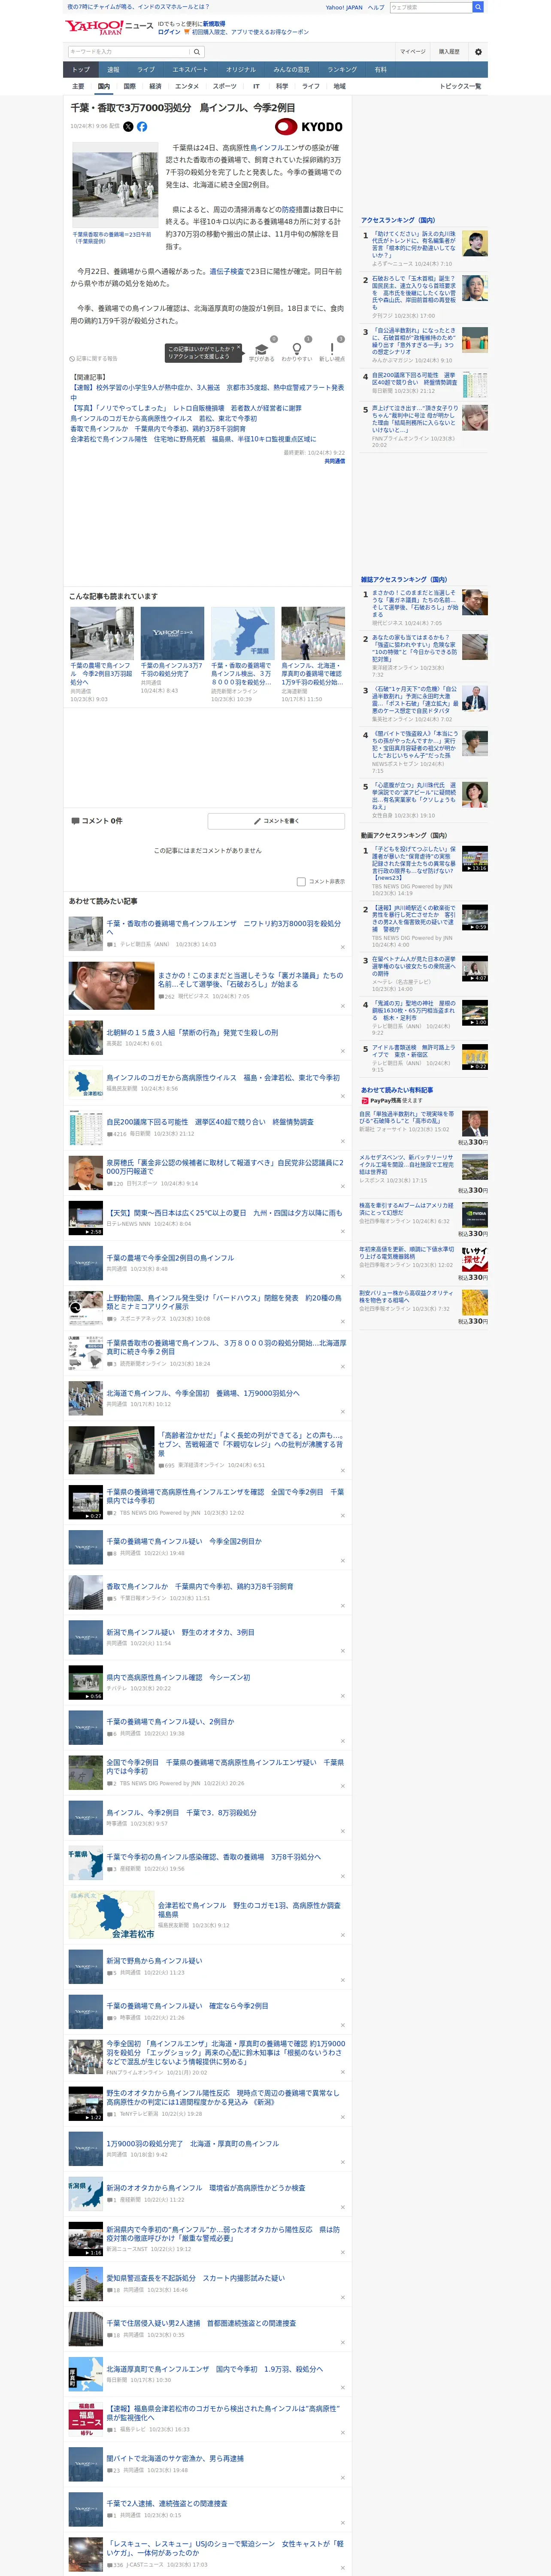The image size is (551, 2576).
Task: Click the KYODO news logo
Action: tap(309, 127)
